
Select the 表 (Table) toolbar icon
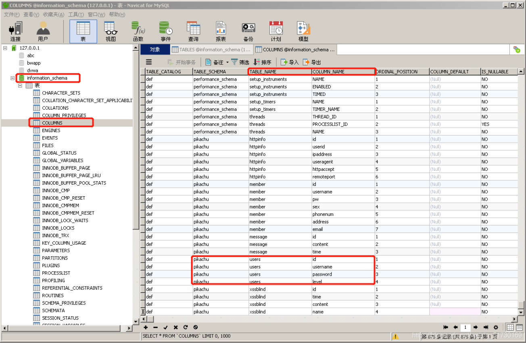click(x=83, y=31)
